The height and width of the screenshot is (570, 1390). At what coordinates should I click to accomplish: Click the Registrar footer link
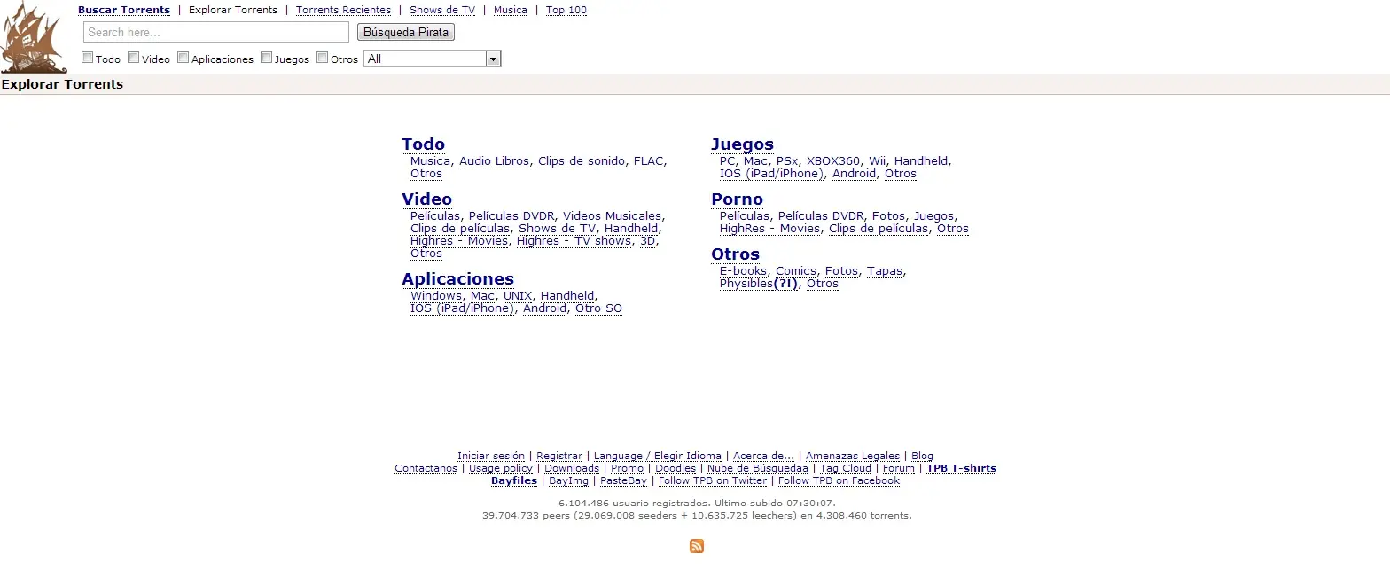point(559,456)
